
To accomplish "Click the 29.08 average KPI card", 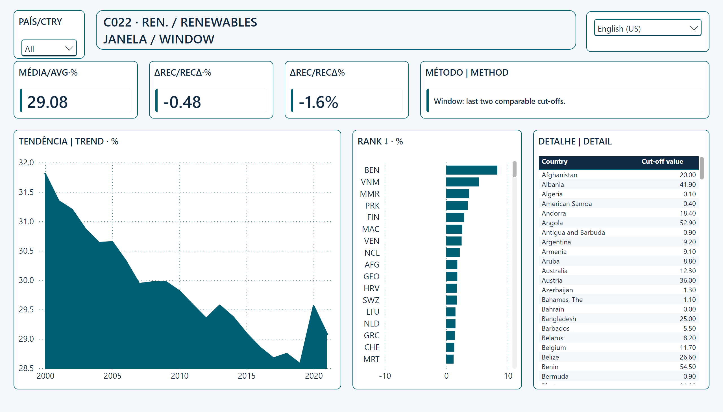I will (x=76, y=90).
